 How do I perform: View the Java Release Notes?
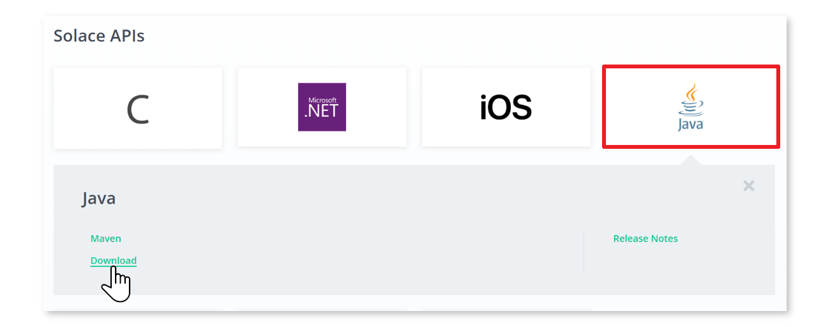pyautogui.click(x=645, y=239)
